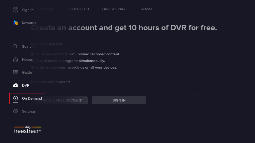Open the Settings gear icon
The width and height of the screenshot is (255, 143).
(15, 111)
